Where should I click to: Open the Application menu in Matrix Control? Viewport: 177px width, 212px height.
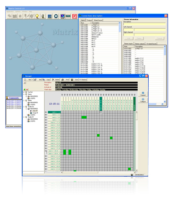pyautogui.click(x=10, y=12)
